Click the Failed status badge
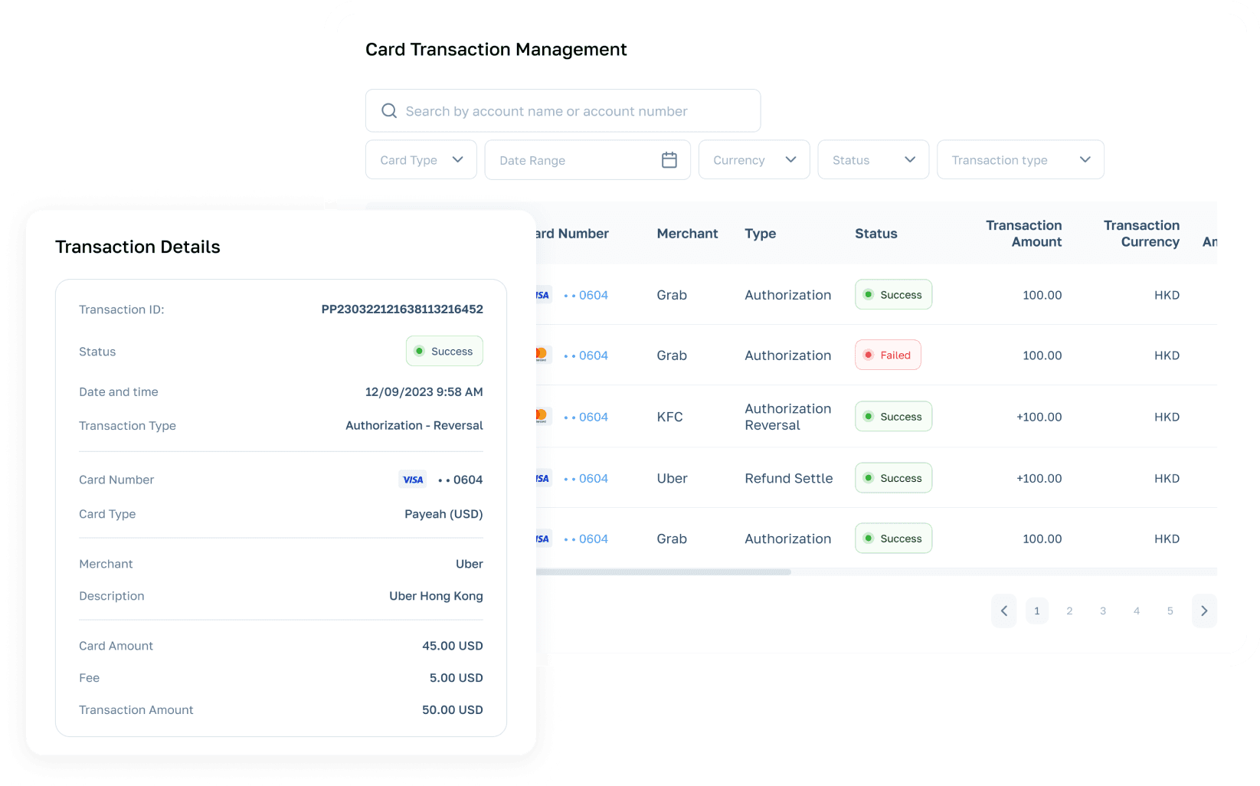 coord(888,355)
